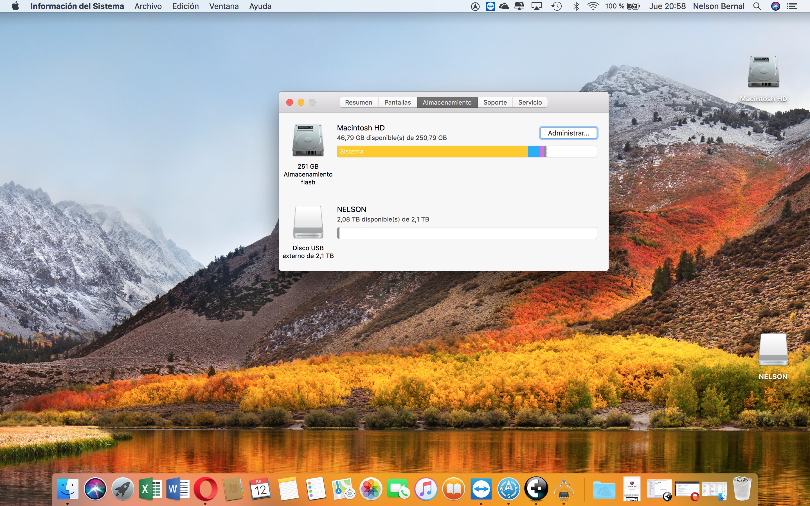Open the Trash in the Dock
Screen dimensions: 810x506
(742, 489)
